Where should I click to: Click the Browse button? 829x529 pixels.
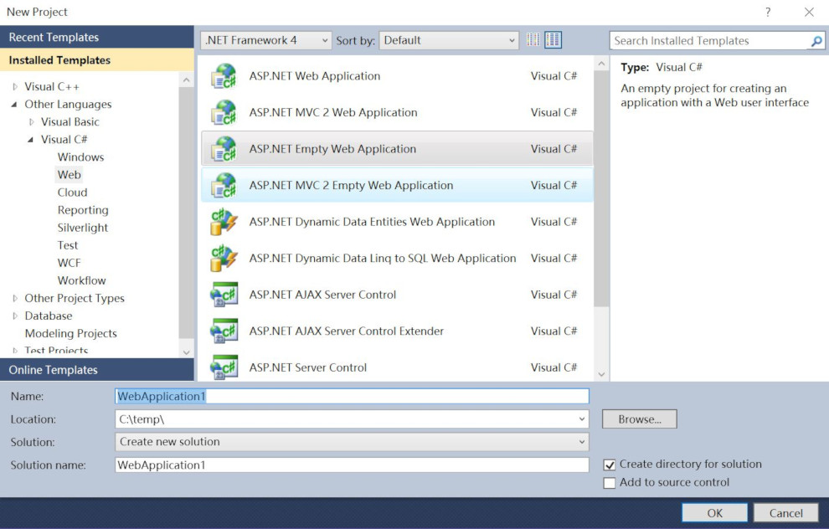[x=639, y=419]
